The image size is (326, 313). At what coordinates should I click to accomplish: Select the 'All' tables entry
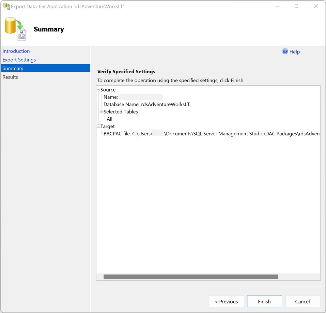pyautogui.click(x=109, y=119)
